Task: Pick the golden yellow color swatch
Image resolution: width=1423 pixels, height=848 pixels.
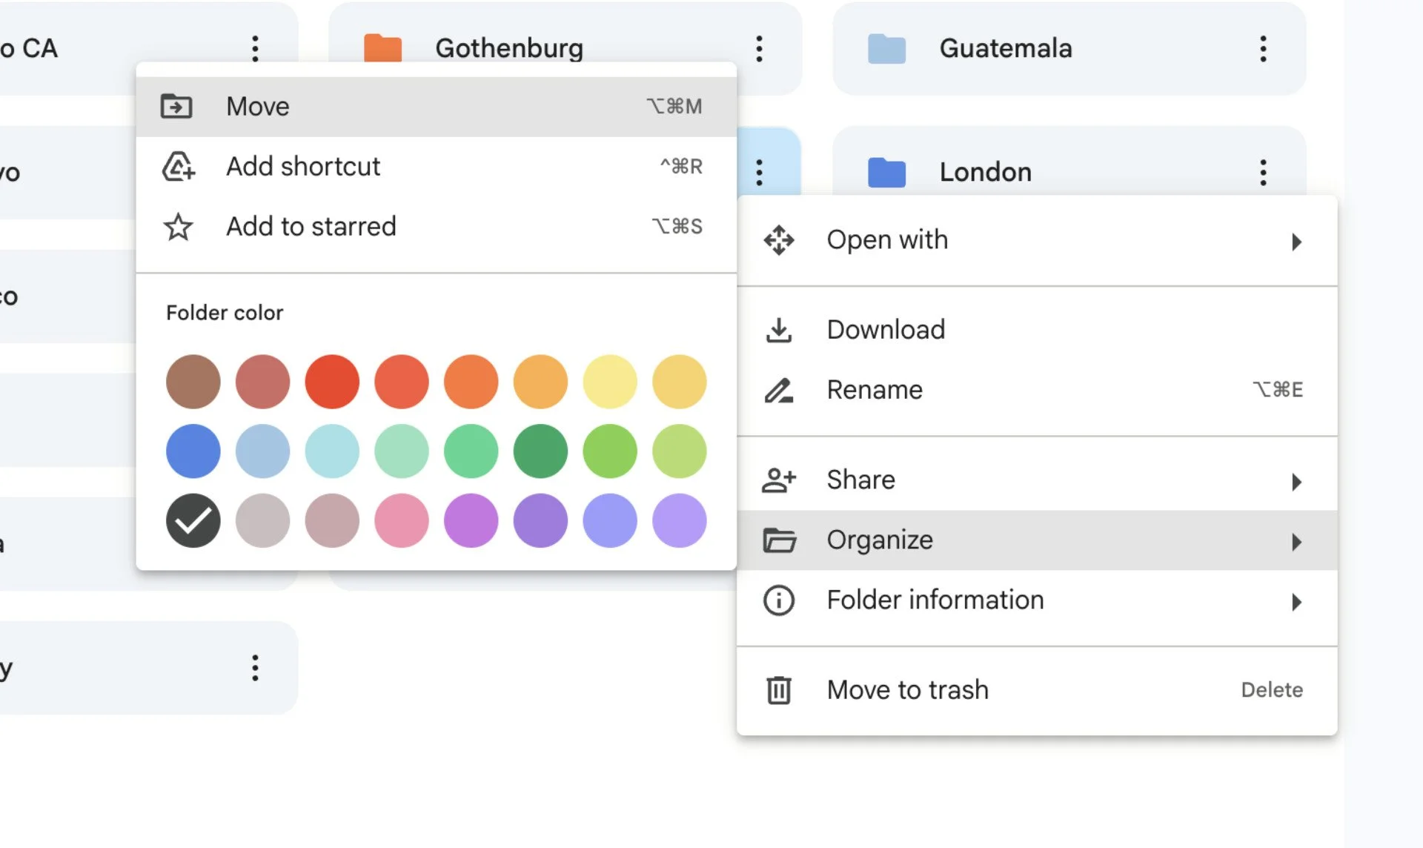Action: coord(679,382)
